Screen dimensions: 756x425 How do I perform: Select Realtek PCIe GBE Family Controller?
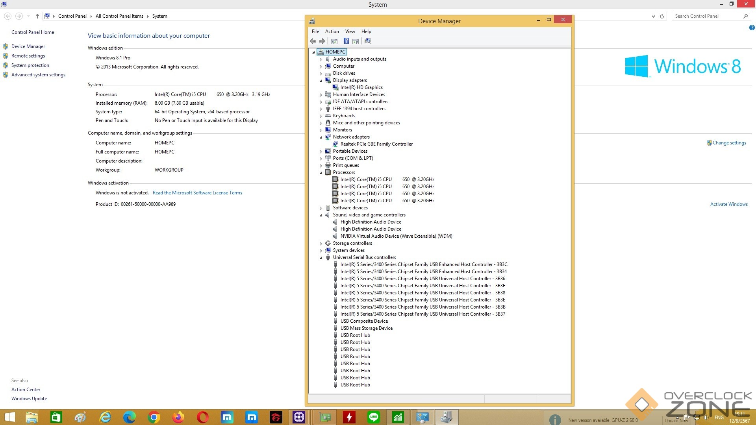[376, 144]
